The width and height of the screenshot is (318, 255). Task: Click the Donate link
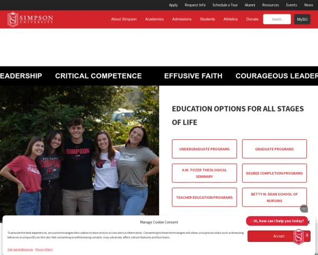[x=252, y=19]
